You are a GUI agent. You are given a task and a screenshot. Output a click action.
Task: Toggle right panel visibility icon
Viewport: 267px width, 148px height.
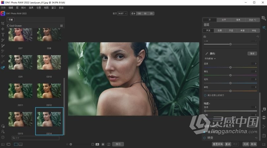click(264, 144)
